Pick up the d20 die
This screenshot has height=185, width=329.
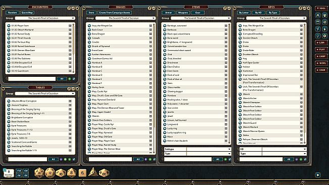click(x=39, y=173)
